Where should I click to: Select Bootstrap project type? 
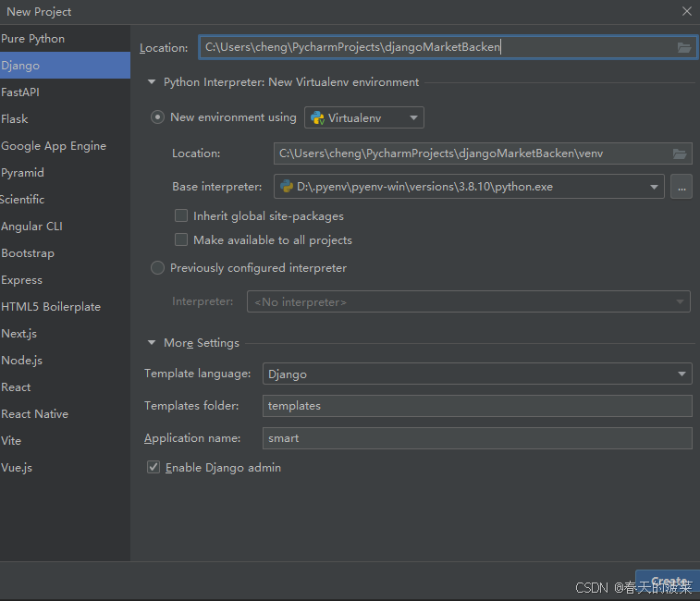click(65, 252)
